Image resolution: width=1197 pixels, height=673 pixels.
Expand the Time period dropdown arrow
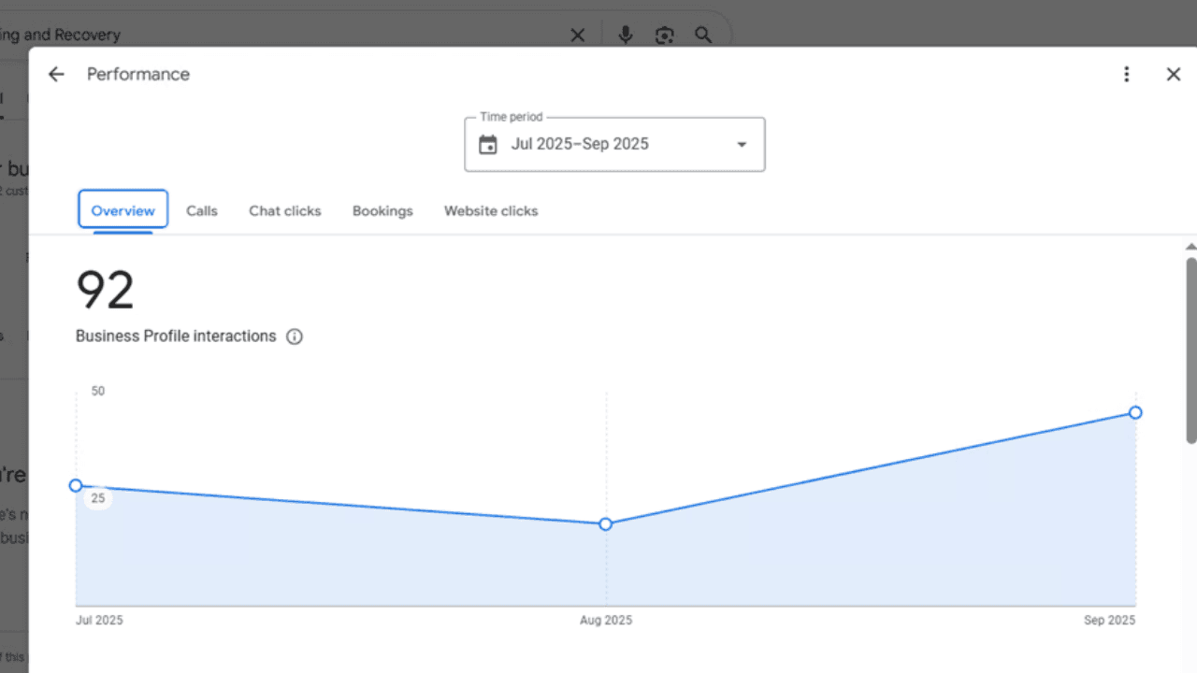[742, 145]
